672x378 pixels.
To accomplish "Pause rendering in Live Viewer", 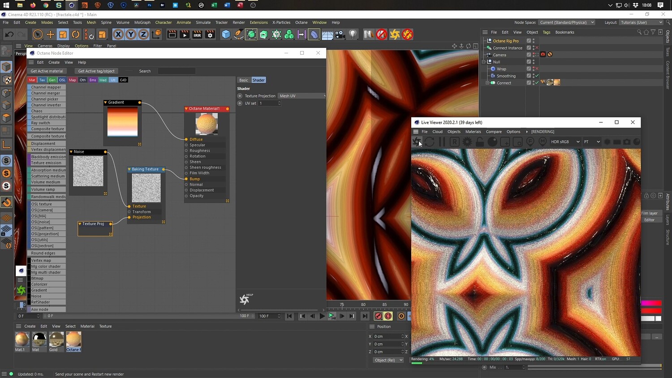I will click(442, 142).
